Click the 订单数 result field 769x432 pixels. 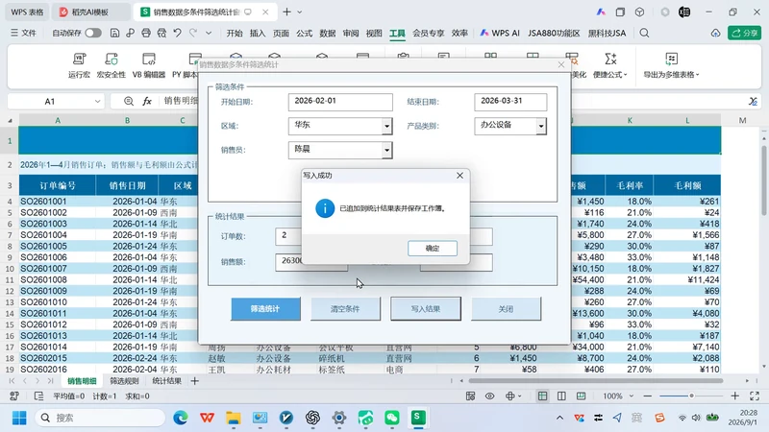pyautogui.click(x=288, y=236)
